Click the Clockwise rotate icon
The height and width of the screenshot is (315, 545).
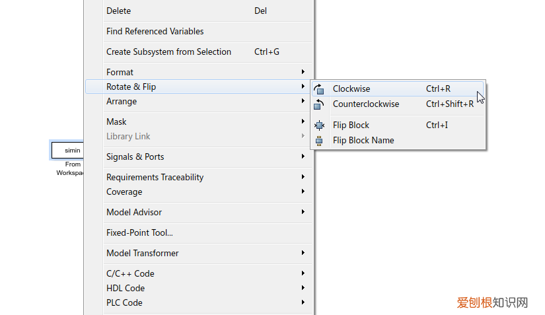(x=320, y=89)
